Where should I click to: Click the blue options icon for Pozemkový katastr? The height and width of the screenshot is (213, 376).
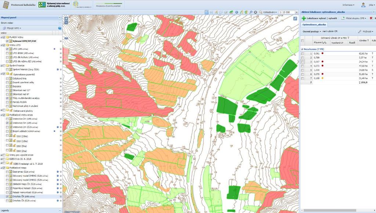click(x=58, y=188)
